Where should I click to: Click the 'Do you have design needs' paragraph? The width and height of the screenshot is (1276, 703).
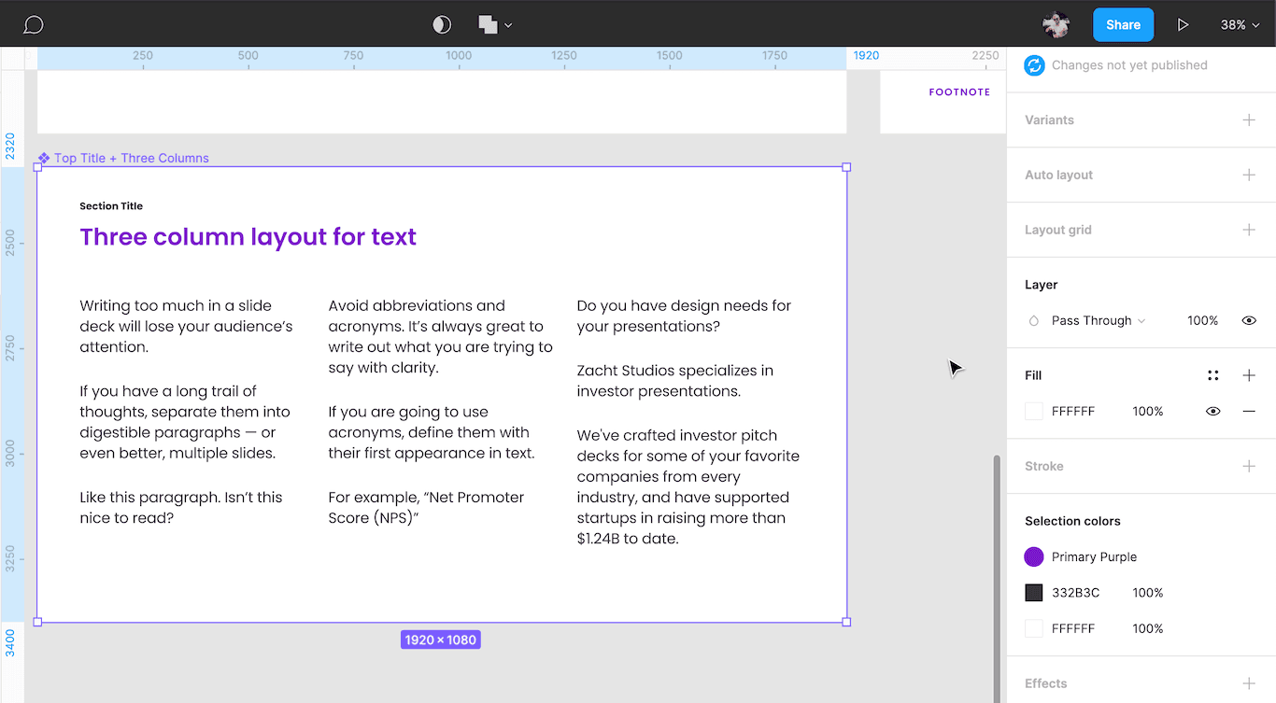pyautogui.click(x=684, y=316)
